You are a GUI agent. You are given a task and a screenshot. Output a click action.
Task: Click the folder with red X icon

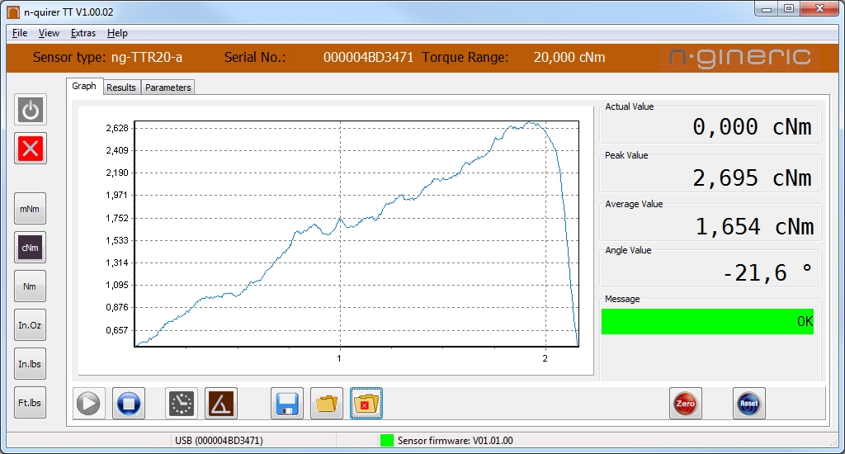point(366,404)
